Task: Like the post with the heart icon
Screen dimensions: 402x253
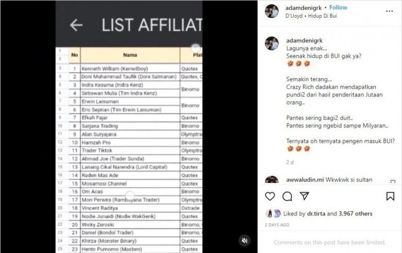Action: click(270, 196)
